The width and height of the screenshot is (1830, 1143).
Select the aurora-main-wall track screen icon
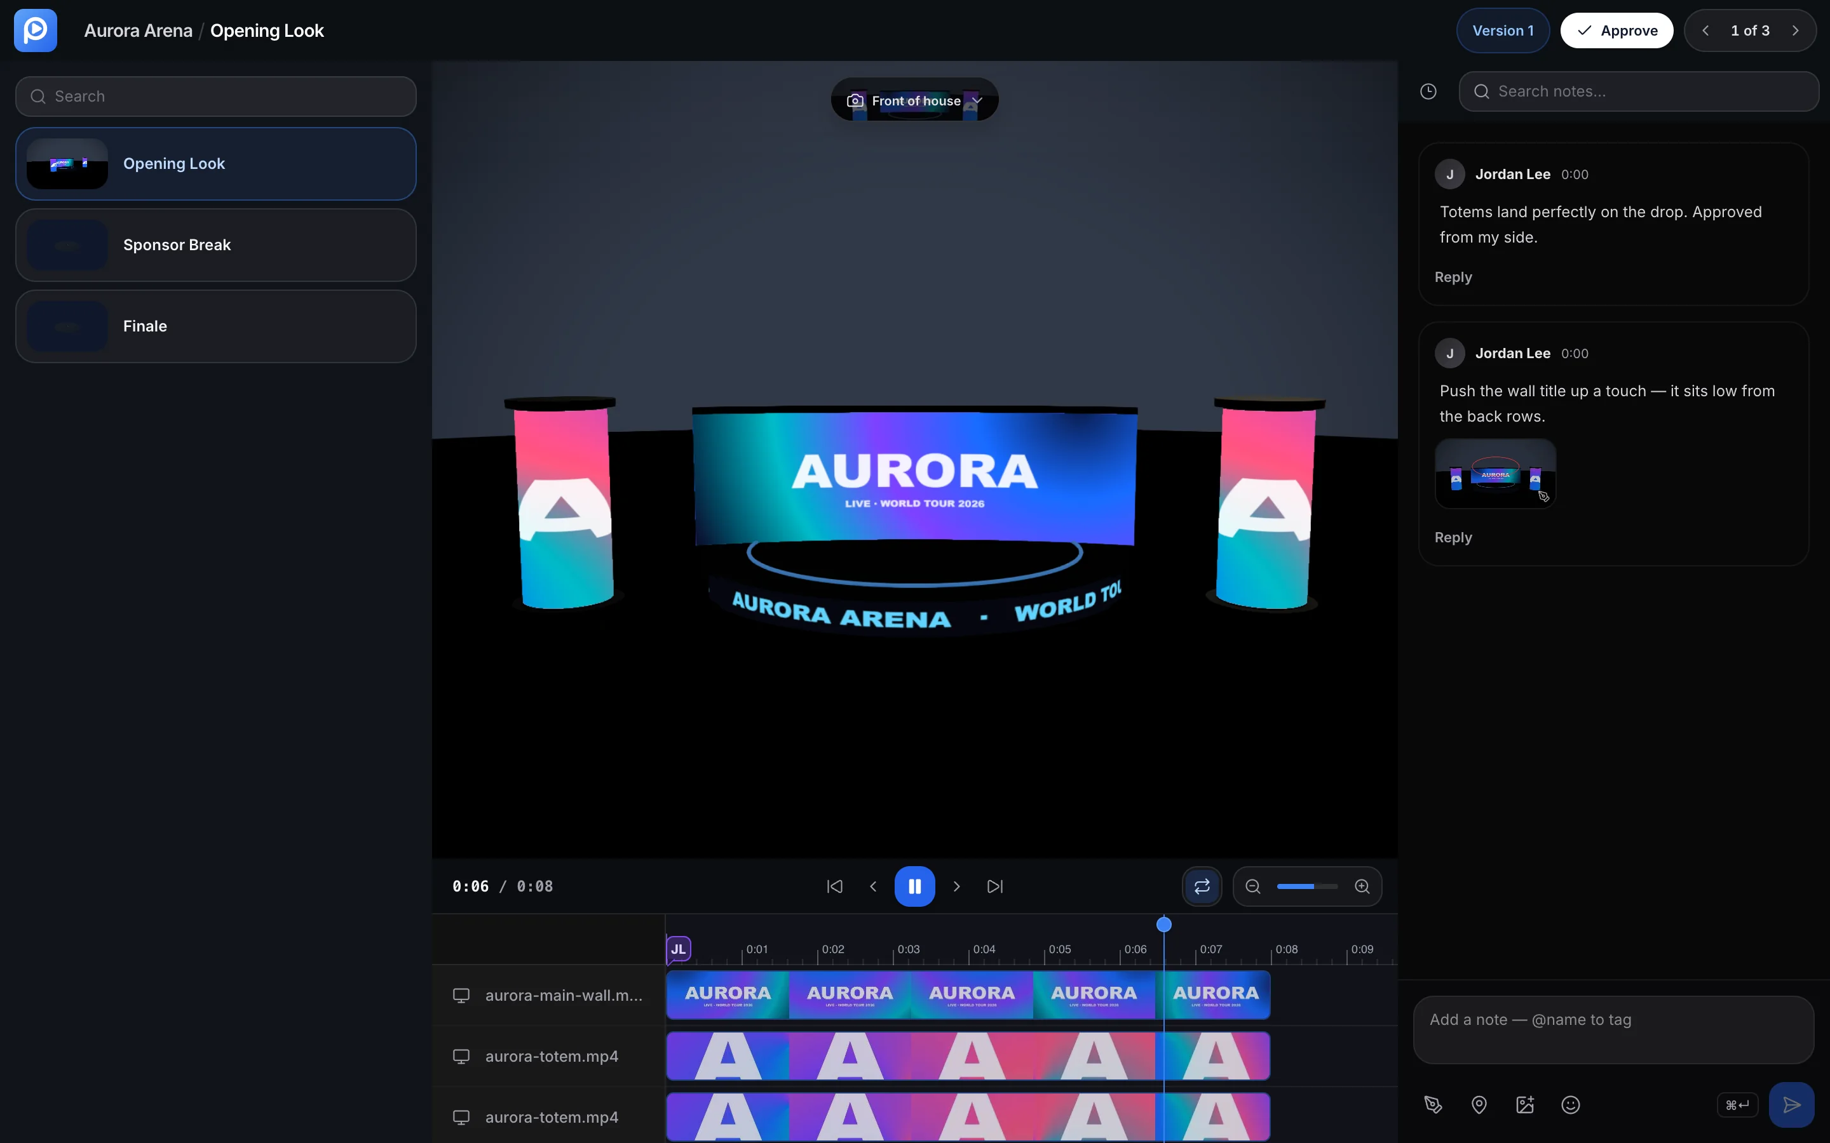click(x=461, y=996)
